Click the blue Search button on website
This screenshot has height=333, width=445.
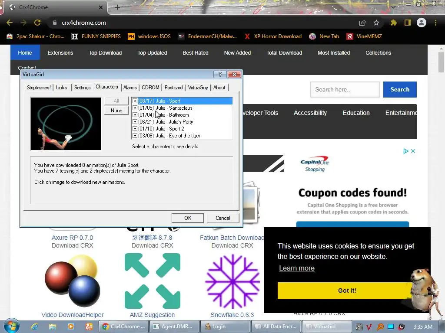pyautogui.click(x=400, y=89)
